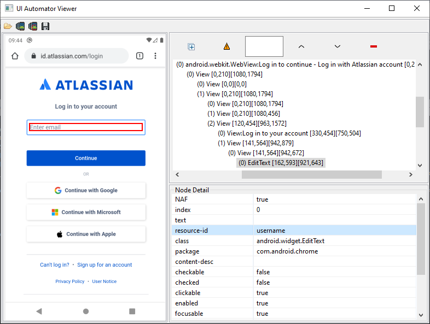Go to the previous search result with the up arrow

coord(301,46)
